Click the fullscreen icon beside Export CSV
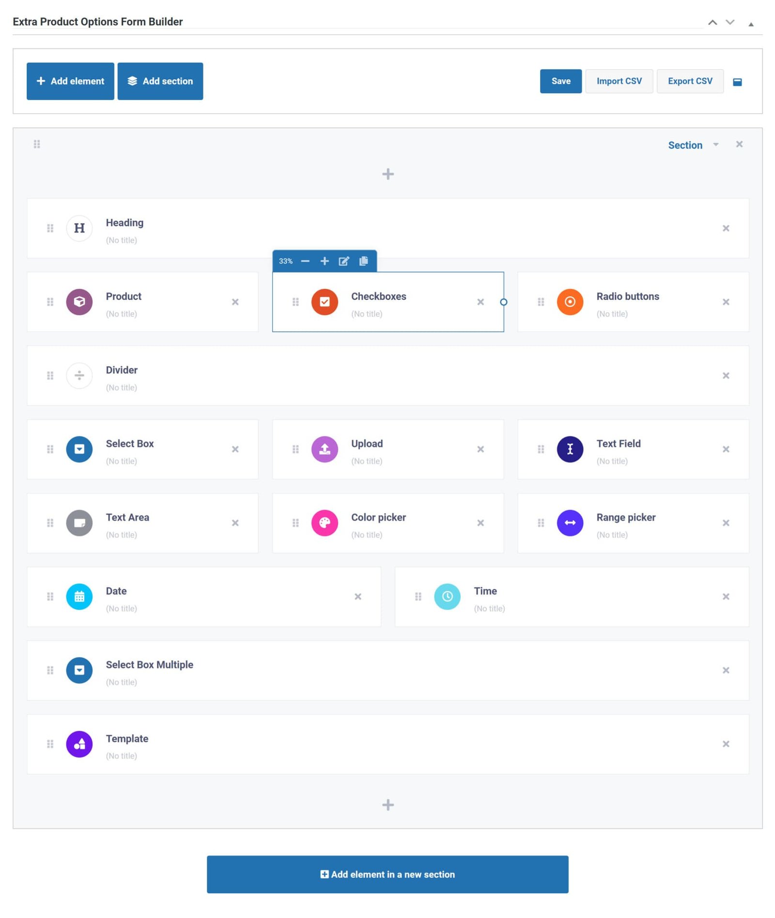 (737, 82)
